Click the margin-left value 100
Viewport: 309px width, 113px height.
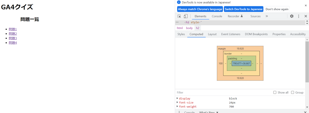pyautogui.click(x=221, y=63)
